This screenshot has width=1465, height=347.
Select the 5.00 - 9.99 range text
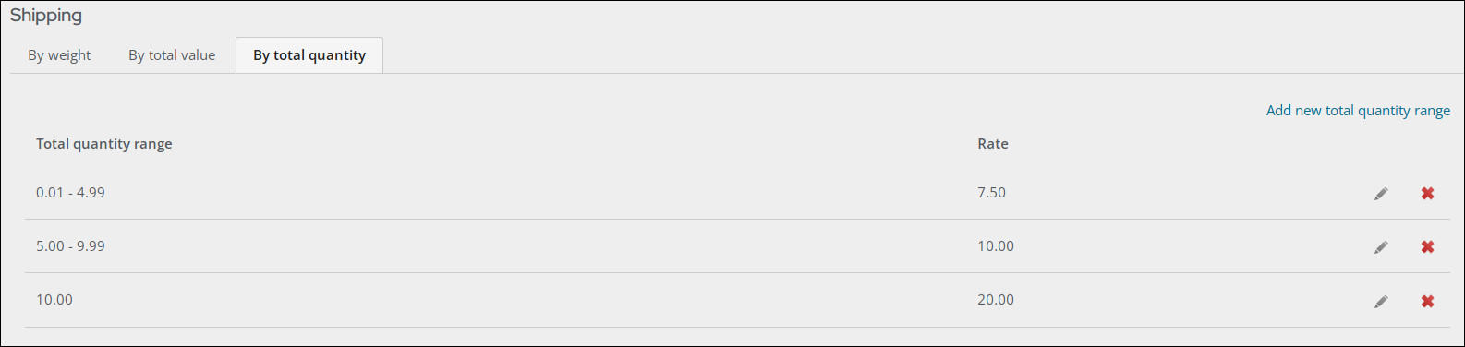(x=70, y=246)
